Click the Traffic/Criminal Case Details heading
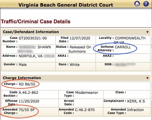 35,22
